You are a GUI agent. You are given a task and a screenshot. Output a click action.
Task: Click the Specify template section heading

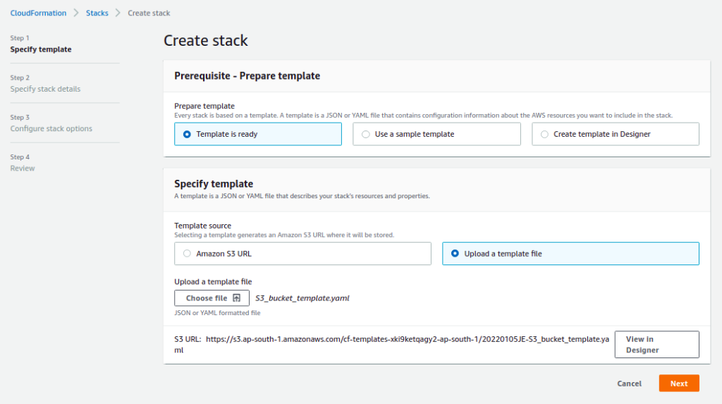[214, 184]
